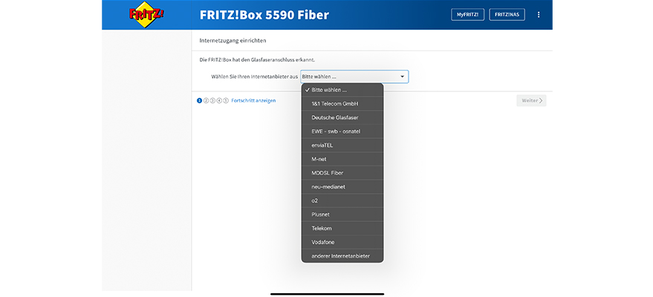Choose the checked 'Bitte wählen ...' option
The height and width of the screenshot is (297, 653).
[x=342, y=90]
